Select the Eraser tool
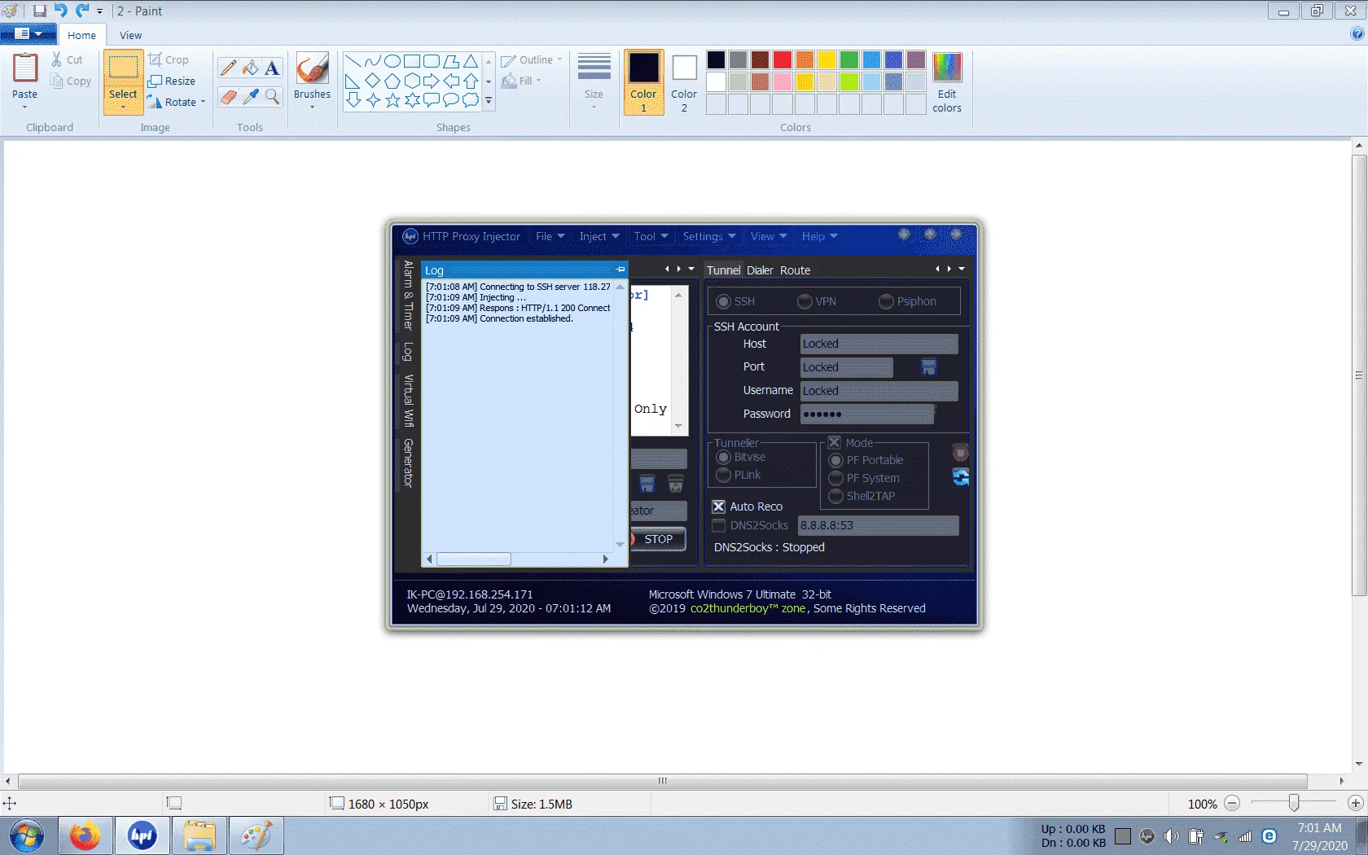 click(x=229, y=96)
